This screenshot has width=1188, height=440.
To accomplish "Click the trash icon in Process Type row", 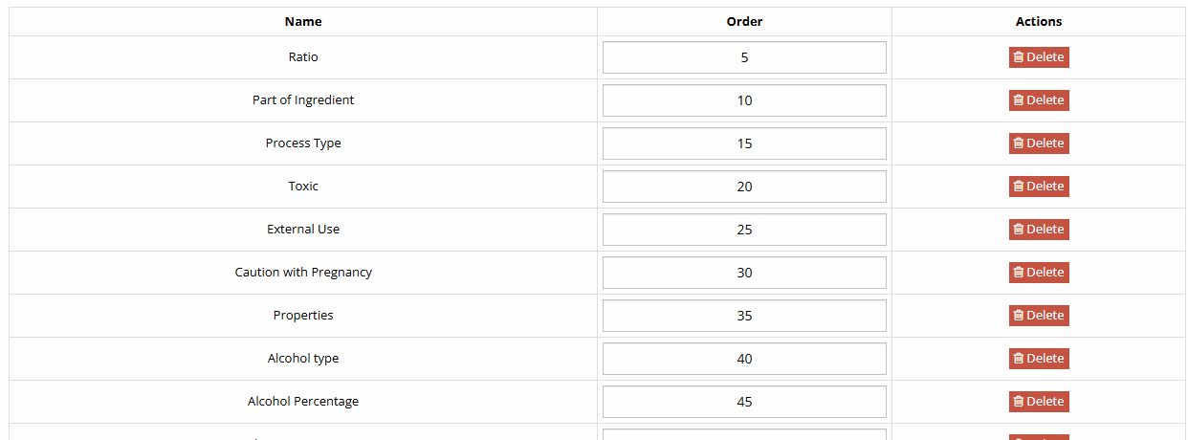I will tap(1019, 143).
